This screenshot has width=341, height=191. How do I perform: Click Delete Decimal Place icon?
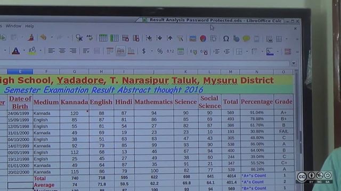204,52
